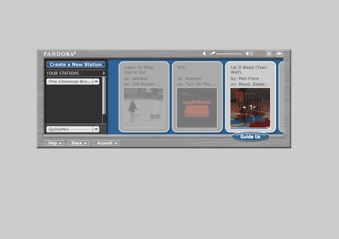Pause the current song
This screenshot has height=239, width=339.
click(x=269, y=53)
